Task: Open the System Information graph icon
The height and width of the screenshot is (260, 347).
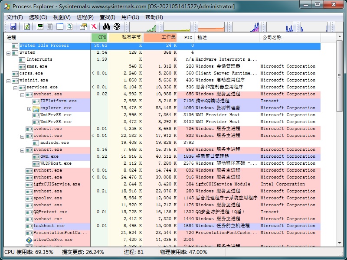Action: [x=40, y=26]
